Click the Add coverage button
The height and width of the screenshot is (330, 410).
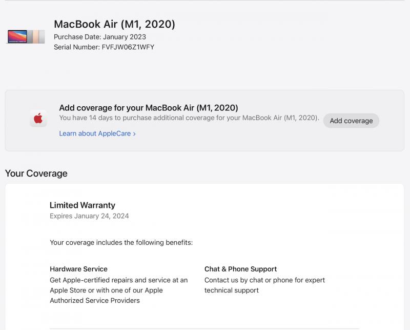coord(351,121)
